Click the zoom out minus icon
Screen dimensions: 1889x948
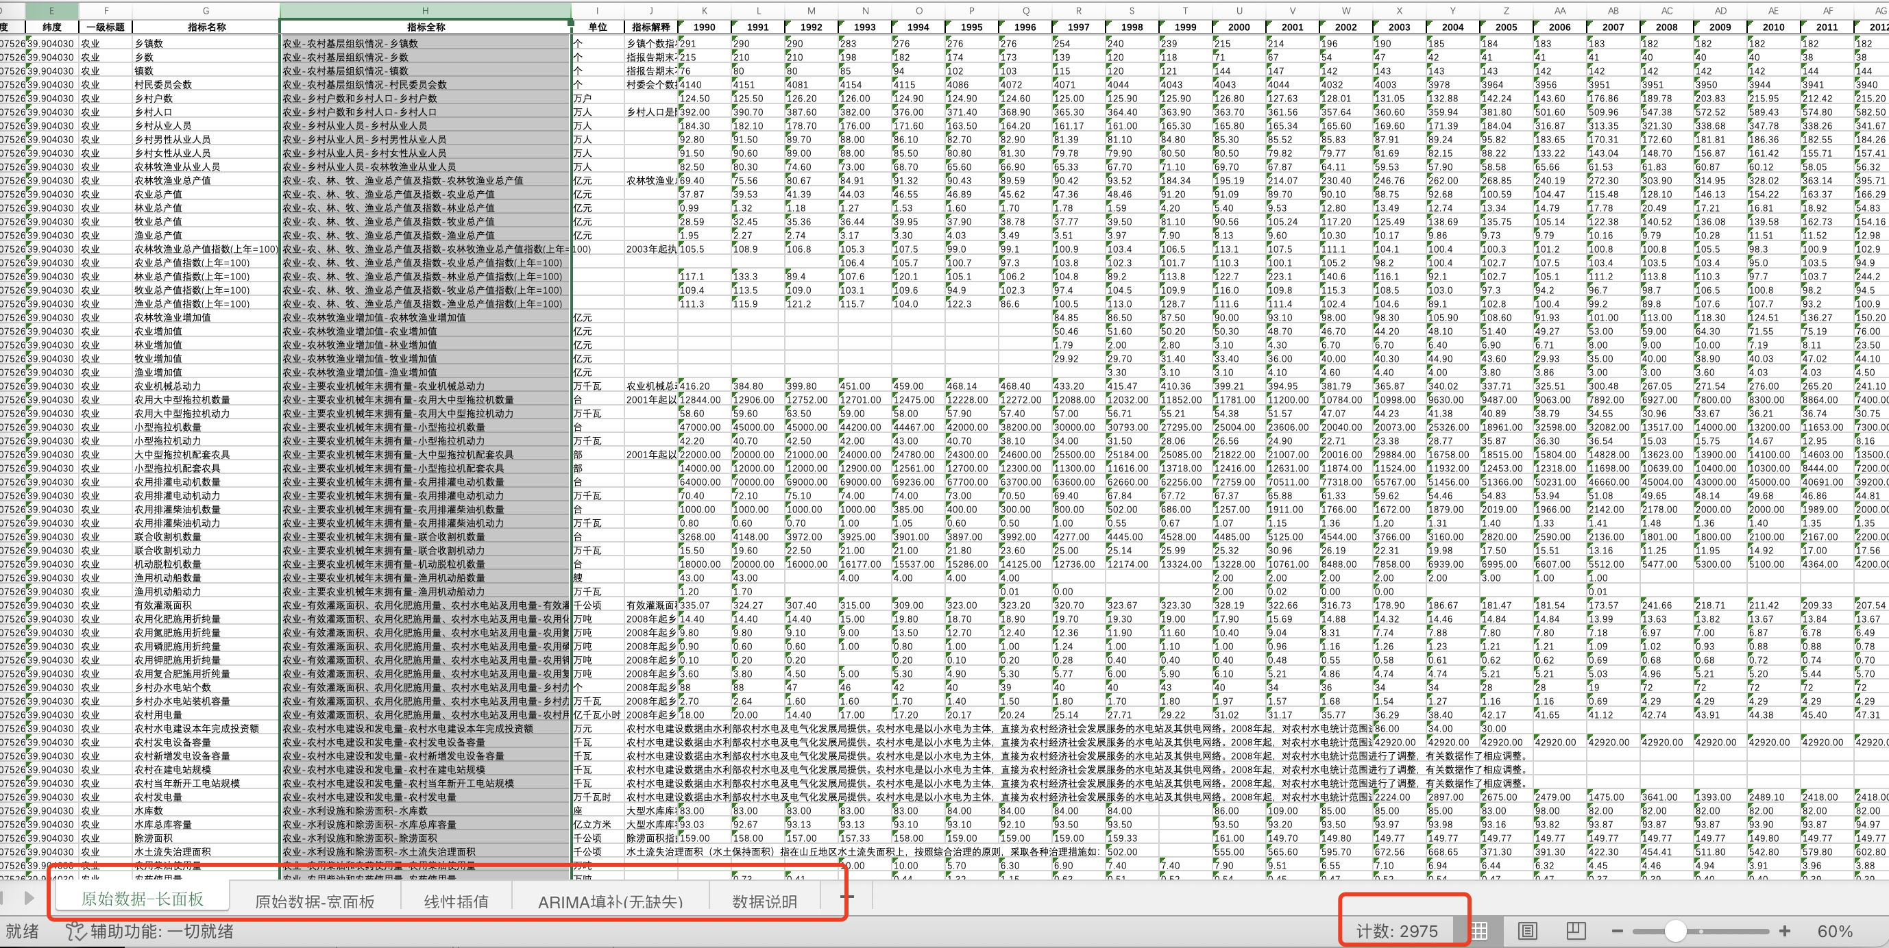point(1617,930)
